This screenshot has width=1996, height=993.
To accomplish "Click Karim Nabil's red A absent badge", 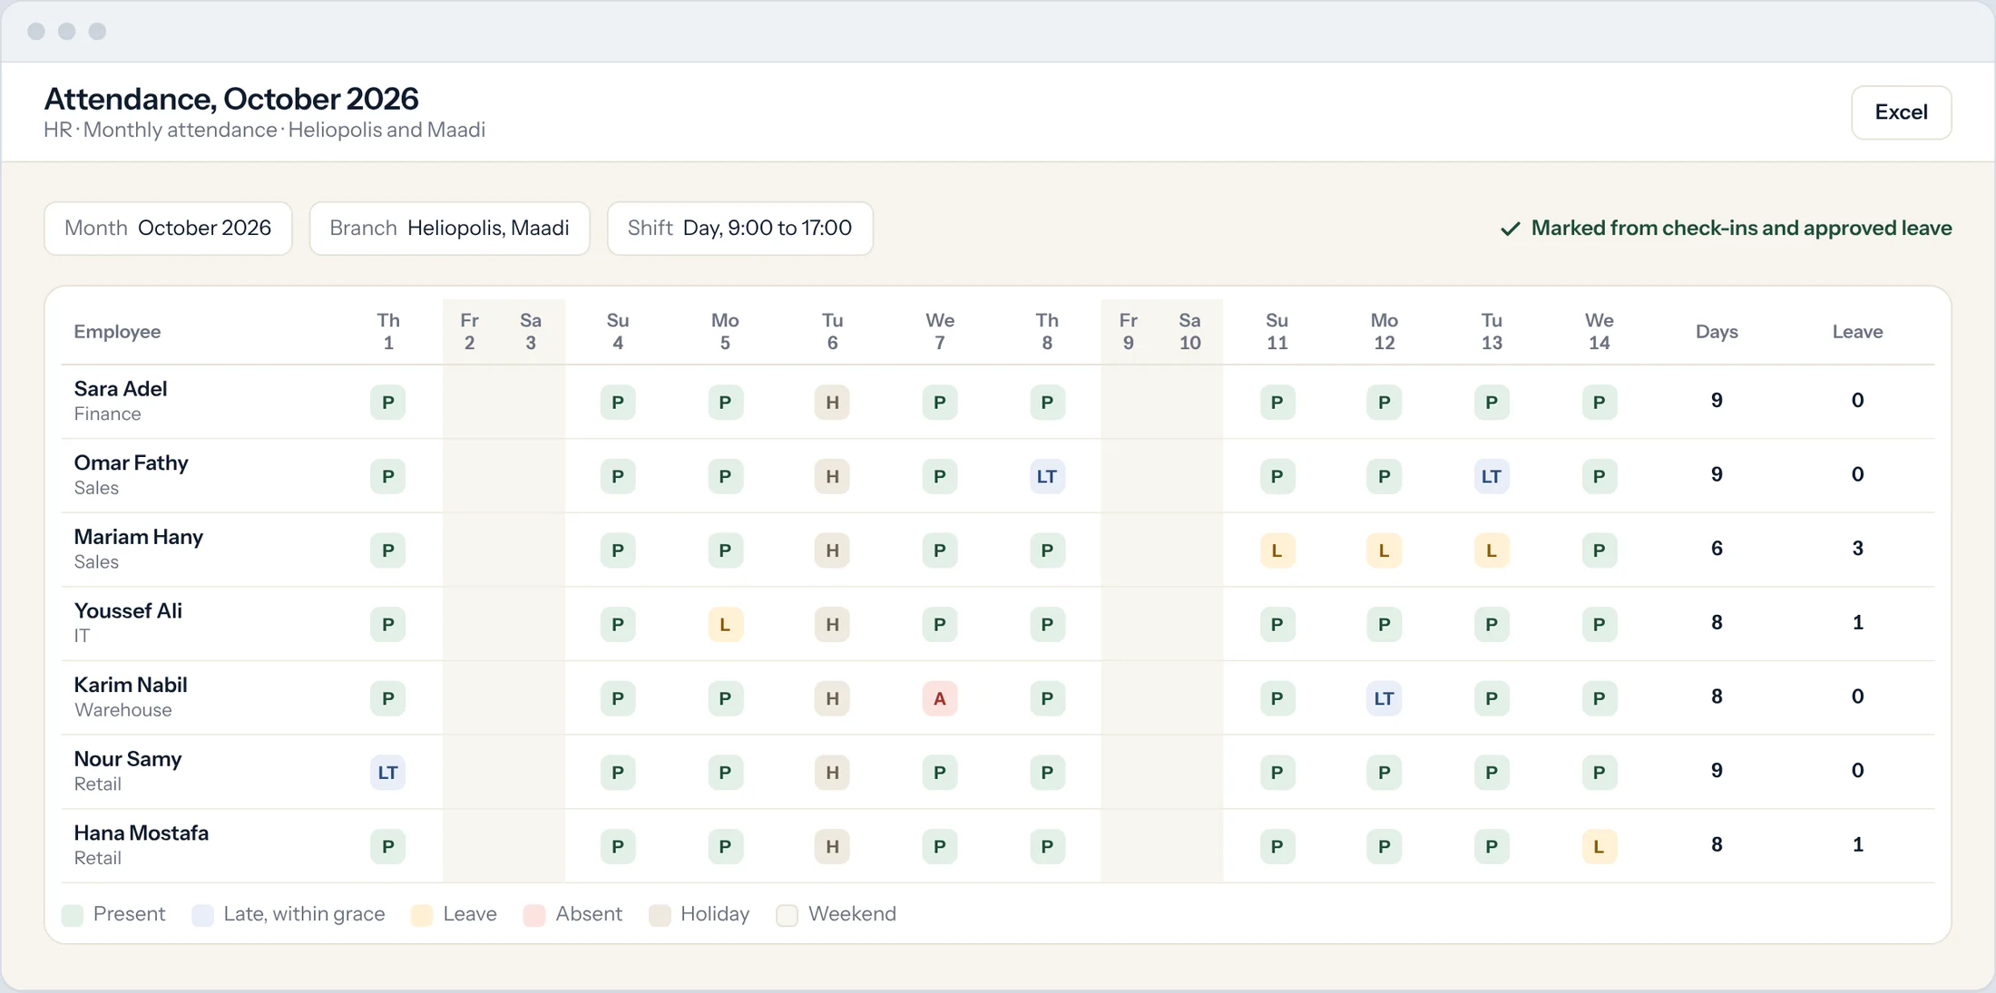I will [940, 698].
